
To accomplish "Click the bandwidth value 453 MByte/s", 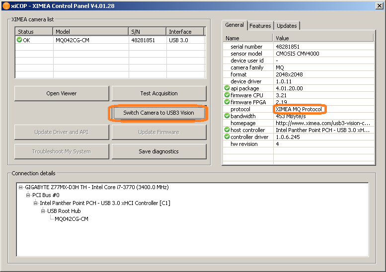I will tap(291, 116).
